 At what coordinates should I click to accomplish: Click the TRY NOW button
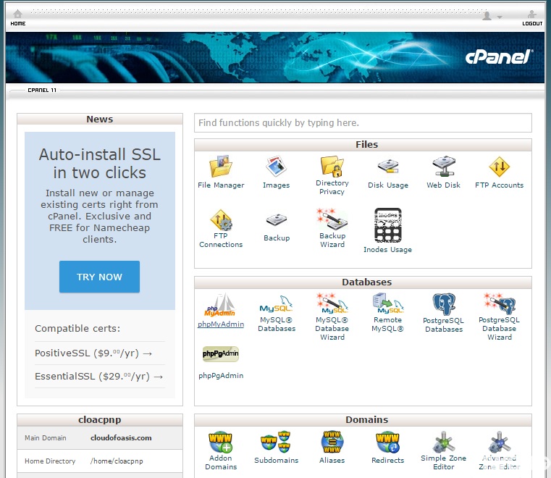(x=99, y=277)
